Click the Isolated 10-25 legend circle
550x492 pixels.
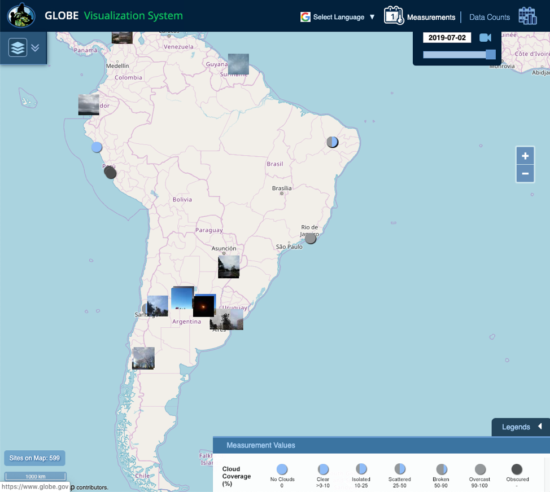(x=361, y=469)
